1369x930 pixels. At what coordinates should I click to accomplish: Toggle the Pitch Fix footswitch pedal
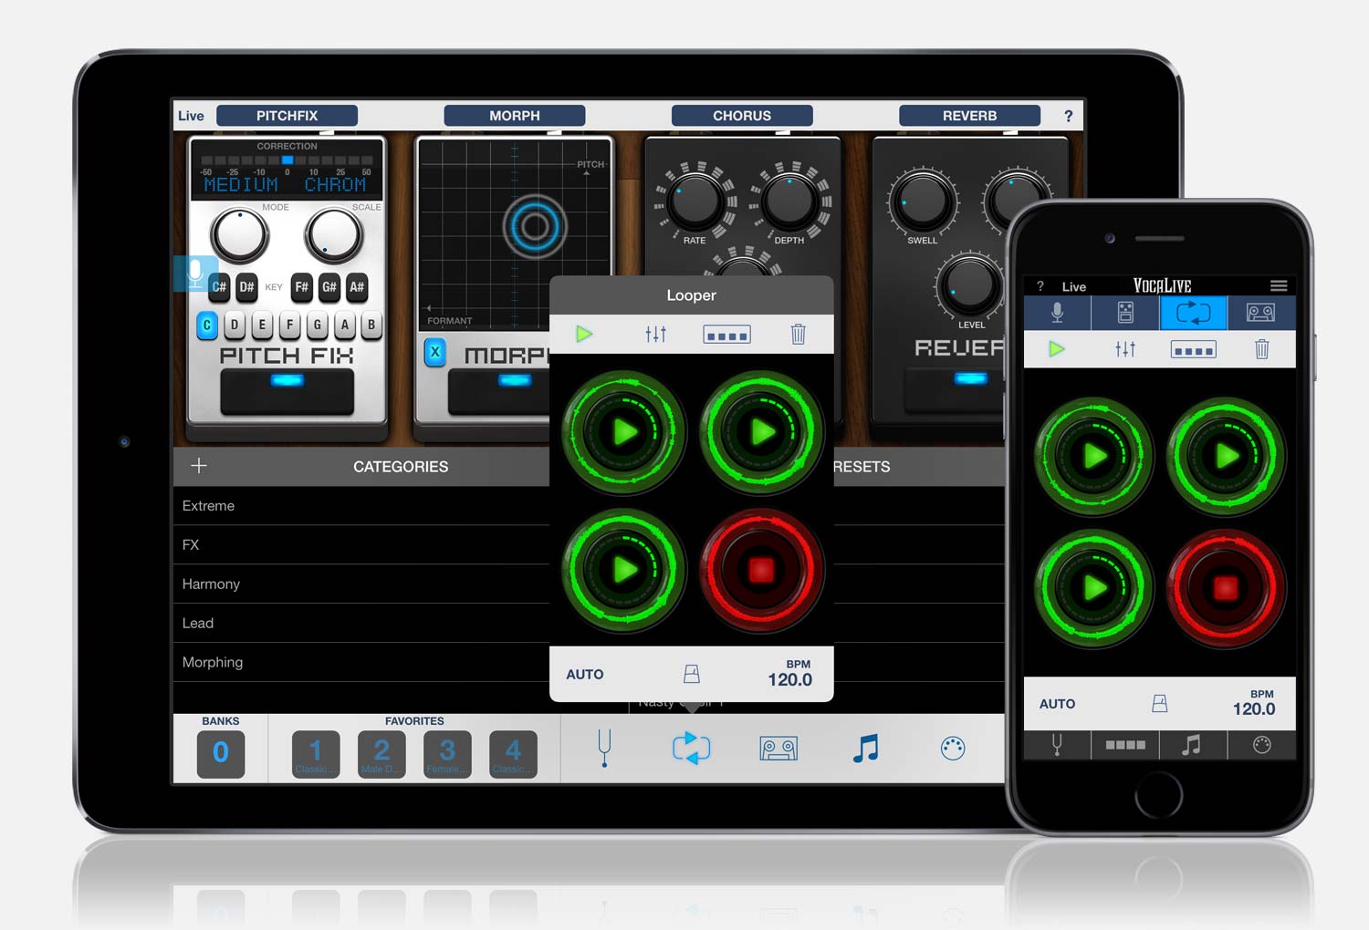pyautogui.click(x=286, y=391)
